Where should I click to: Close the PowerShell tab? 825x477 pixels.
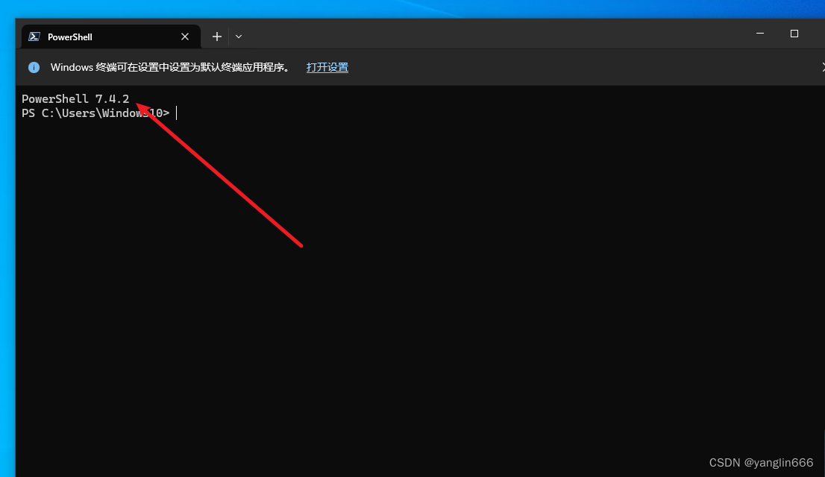point(185,37)
